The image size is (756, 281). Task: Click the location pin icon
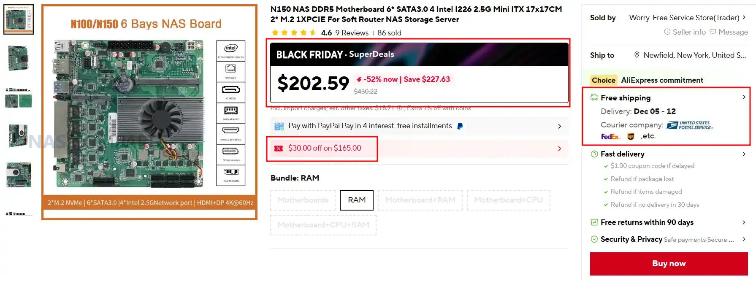click(x=637, y=55)
